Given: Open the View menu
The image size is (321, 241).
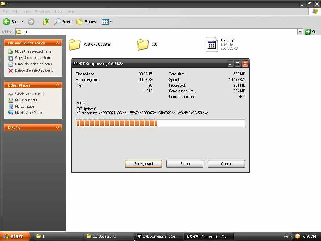Looking at the screenshot, I should 27,12.
